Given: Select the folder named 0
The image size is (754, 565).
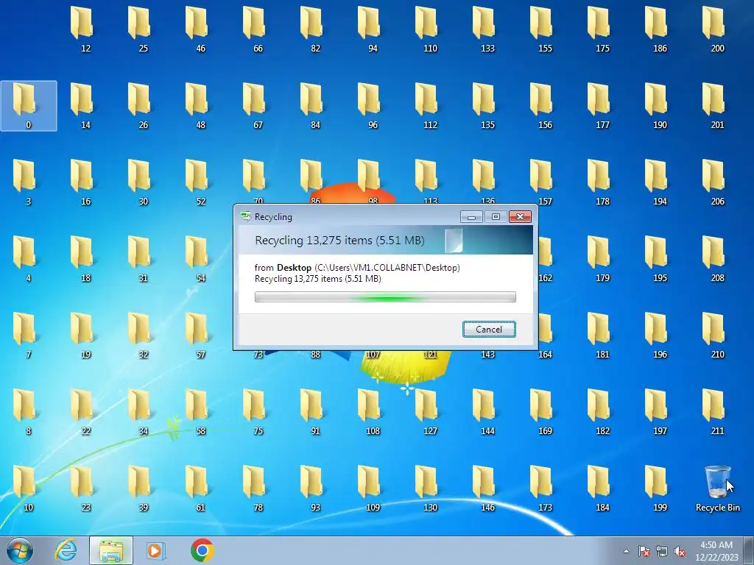Looking at the screenshot, I should coord(29,106).
